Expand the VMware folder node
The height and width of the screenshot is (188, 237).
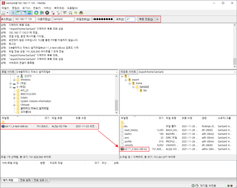coord(14,105)
